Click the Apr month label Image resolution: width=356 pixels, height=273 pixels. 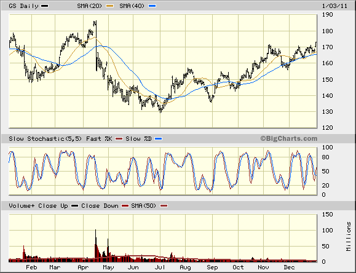coord(83,267)
